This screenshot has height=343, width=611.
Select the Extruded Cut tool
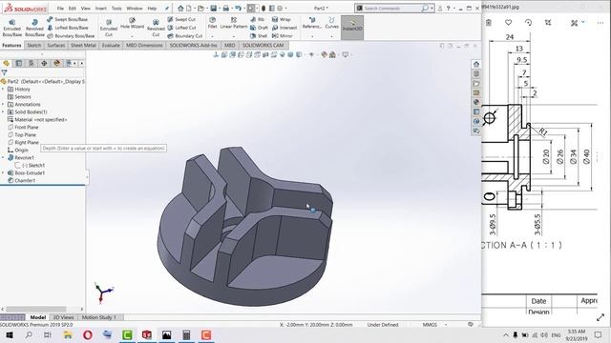pyautogui.click(x=109, y=28)
